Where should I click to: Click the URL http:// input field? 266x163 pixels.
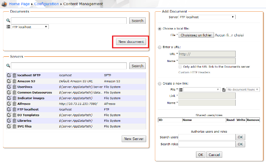tap(207, 54)
